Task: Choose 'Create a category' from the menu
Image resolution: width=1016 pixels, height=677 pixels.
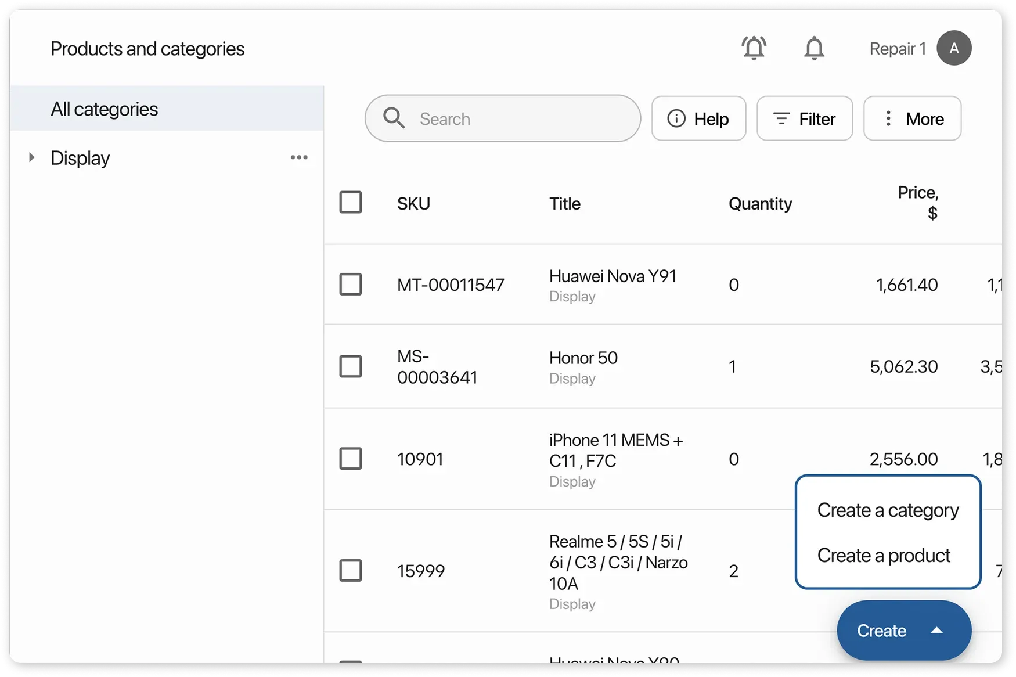Action: coord(888,510)
